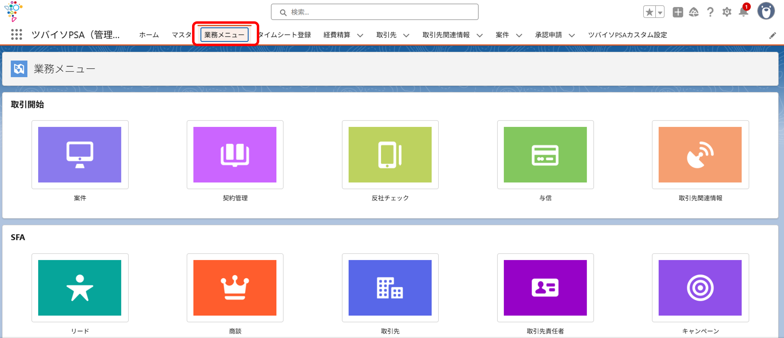Expand the 経費精算 tab dropdown chevron
The width and height of the screenshot is (784, 338).
[360, 35]
